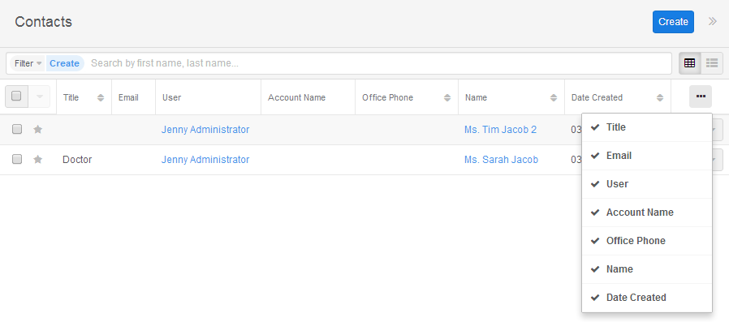Open Ms. Tim Jacob 2 contact

[x=500, y=130]
